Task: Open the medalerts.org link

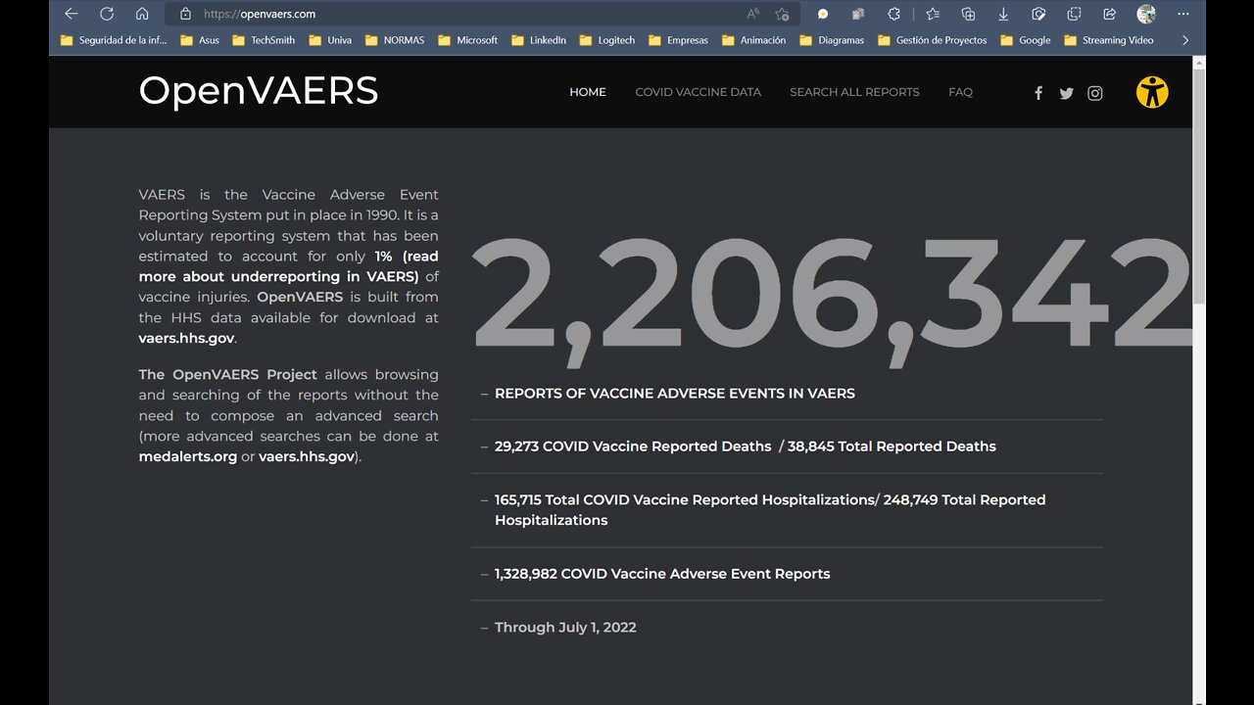Action: [188, 456]
